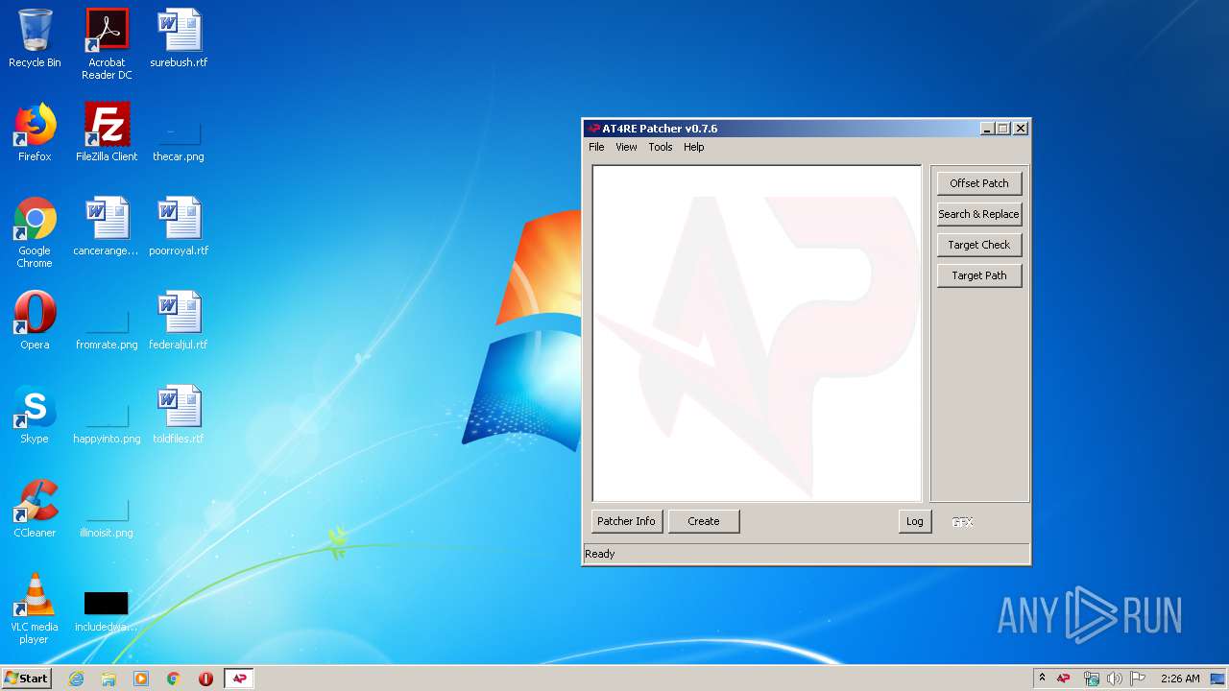
Task: Maximize the AT4RE Patcher window
Action: pyautogui.click(x=1003, y=129)
